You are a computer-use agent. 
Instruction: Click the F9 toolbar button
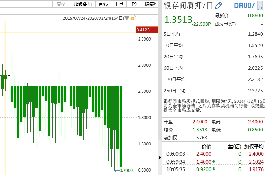coord(134,4)
